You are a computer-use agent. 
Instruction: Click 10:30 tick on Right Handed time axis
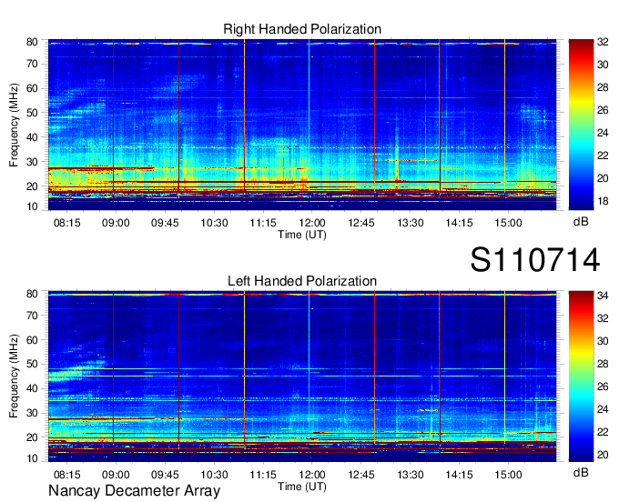pos(214,223)
